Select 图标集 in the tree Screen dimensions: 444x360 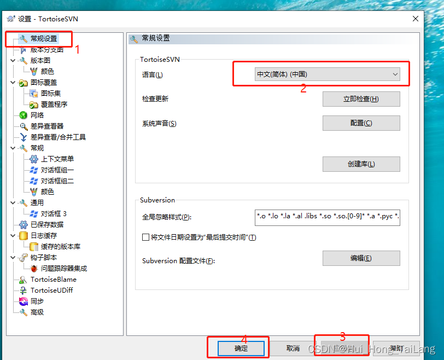click(51, 93)
